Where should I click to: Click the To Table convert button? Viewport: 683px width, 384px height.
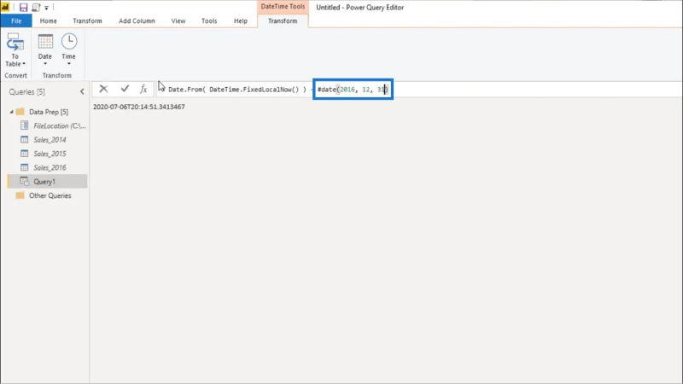tap(15, 50)
